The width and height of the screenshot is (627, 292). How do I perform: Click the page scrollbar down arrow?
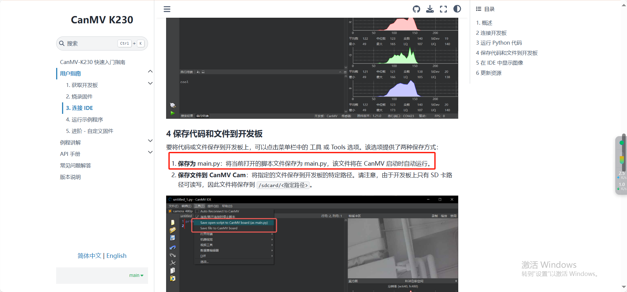[x=624, y=287]
